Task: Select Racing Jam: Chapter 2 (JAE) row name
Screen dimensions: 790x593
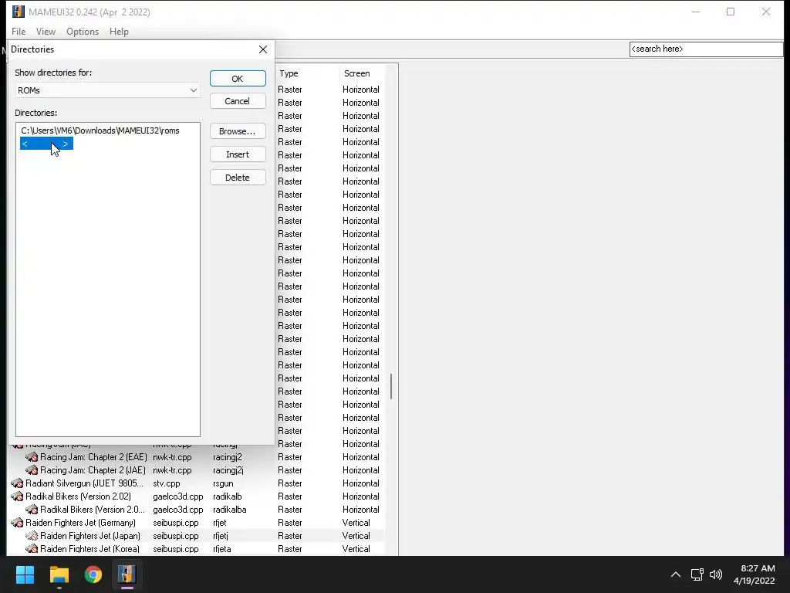Action: coord(93,470)
